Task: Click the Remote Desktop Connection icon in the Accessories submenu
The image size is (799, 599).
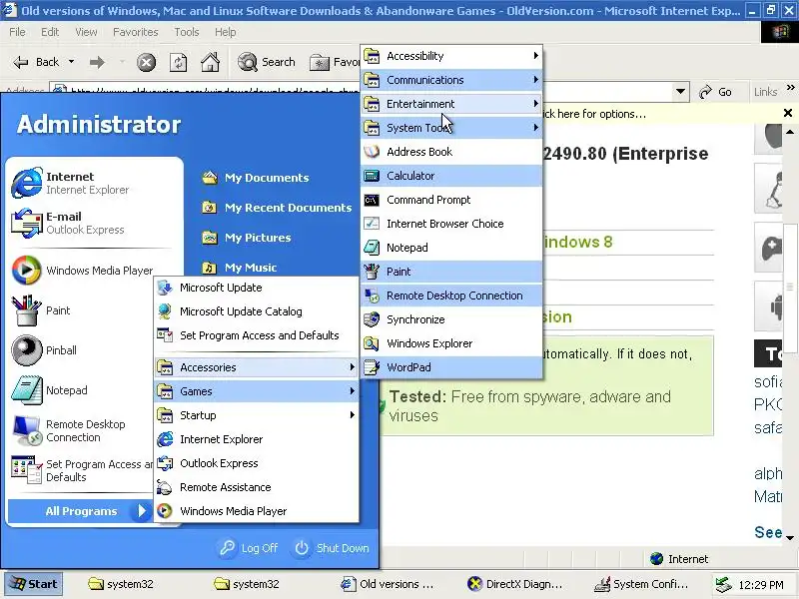Action: pos(372,296)
